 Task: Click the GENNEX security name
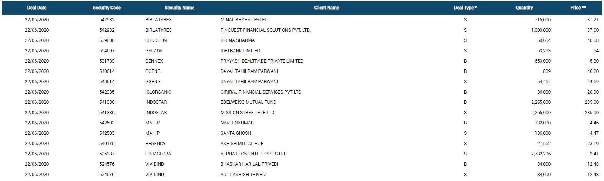(154, 61)
